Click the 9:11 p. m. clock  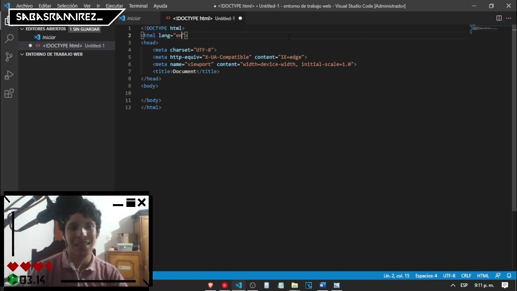484,285
